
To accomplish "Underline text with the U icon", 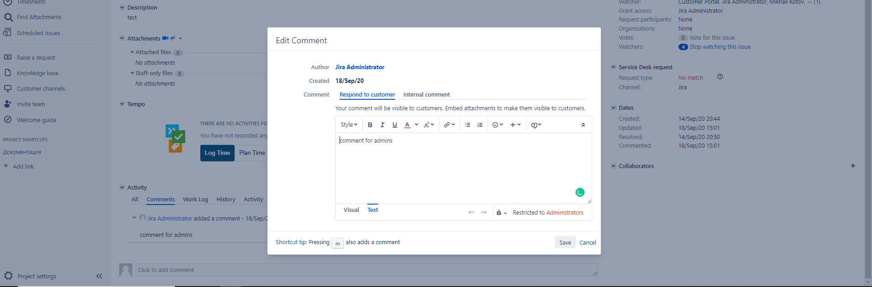I will tap(395, 125).
